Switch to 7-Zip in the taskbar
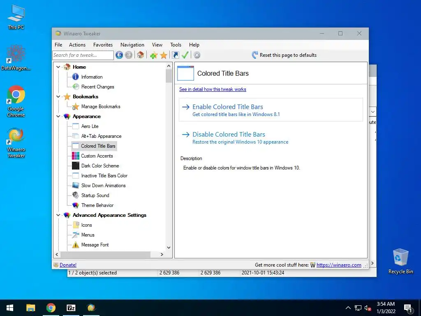This screenshot has height=316, width=421. point(71,308)
